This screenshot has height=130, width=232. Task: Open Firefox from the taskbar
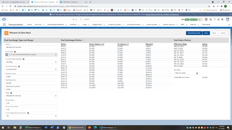[x=89, y=128]
